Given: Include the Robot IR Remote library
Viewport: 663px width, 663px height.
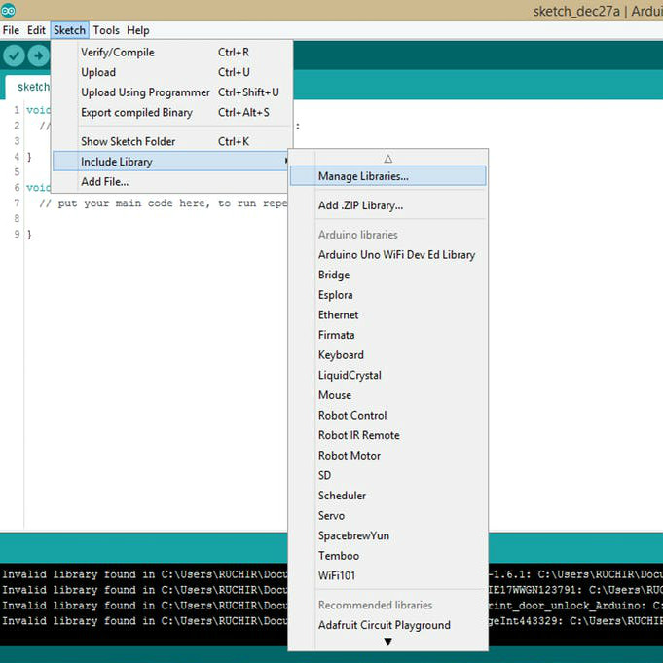Looking at the screenshot, I should coord(388,435).
